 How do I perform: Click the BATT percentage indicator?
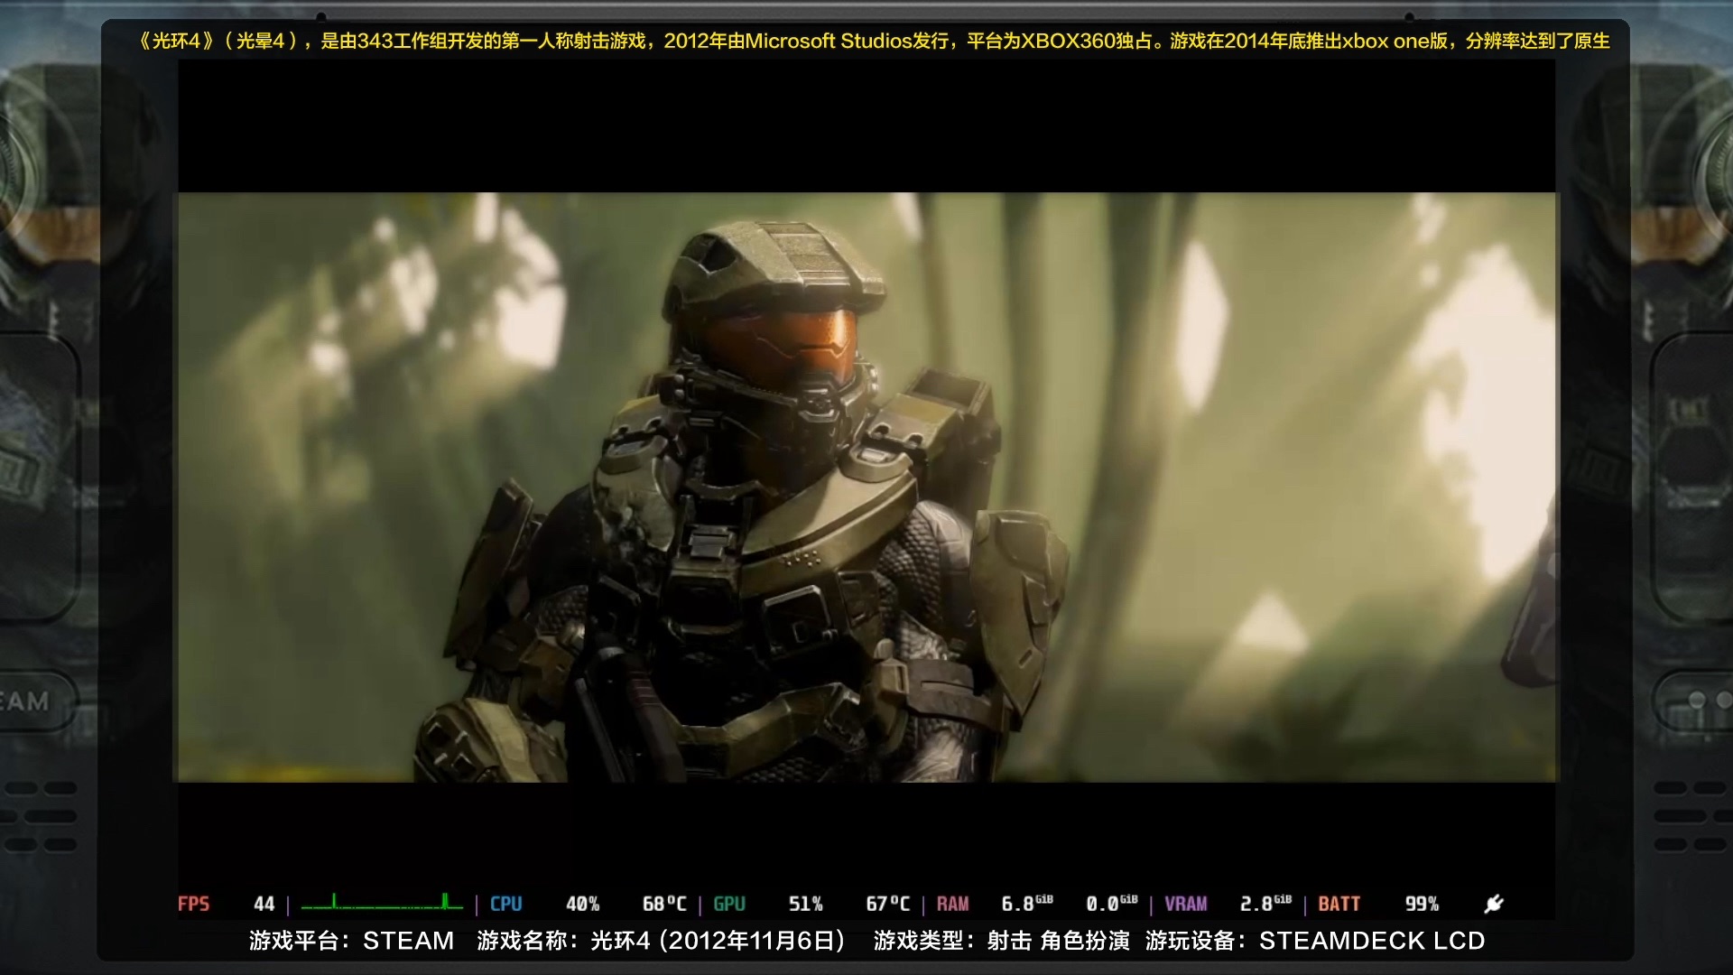[x=1422, y=903]
